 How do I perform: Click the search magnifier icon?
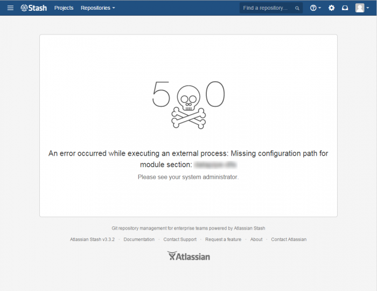(x=297, y=8)
